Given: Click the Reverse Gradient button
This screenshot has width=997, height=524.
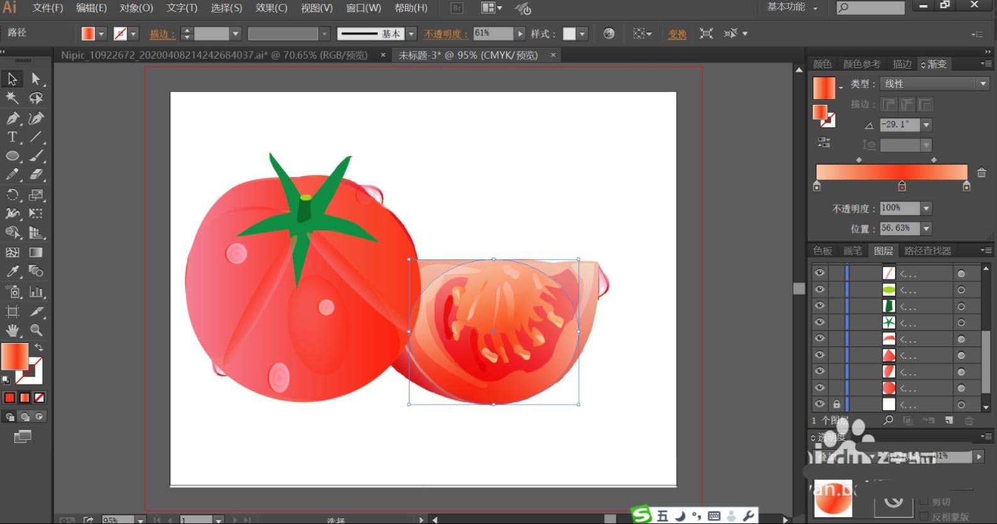Looking at the screenshot, I should click(x=824, y=143).
